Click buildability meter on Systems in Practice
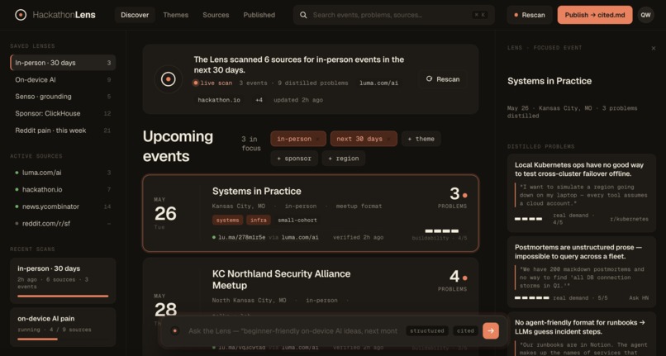 442,231
